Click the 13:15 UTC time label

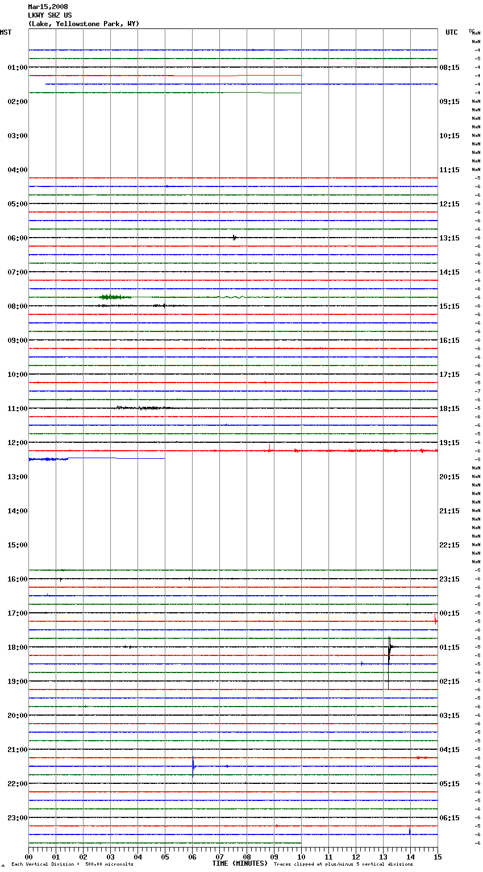tap(449, 238)
